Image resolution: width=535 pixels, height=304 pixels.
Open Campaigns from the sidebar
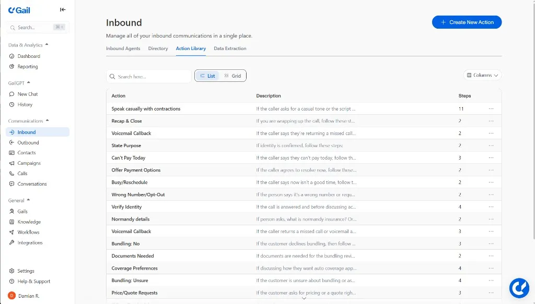29,163
